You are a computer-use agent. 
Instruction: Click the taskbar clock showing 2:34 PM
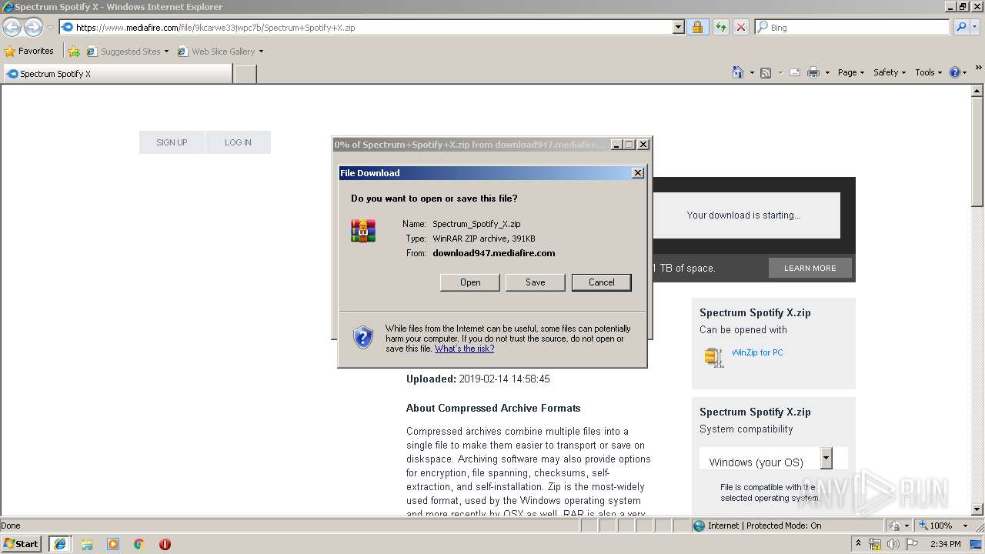click(x=945, y=544)
